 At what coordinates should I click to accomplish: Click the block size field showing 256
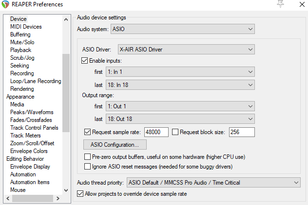point(242,132)
